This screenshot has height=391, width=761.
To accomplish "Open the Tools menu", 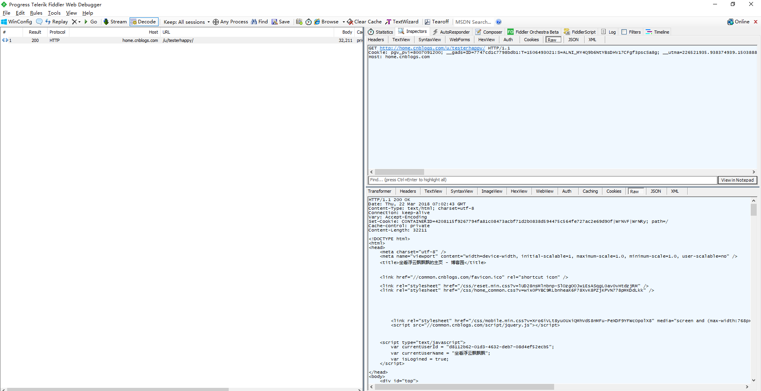I will click(54, 13).
